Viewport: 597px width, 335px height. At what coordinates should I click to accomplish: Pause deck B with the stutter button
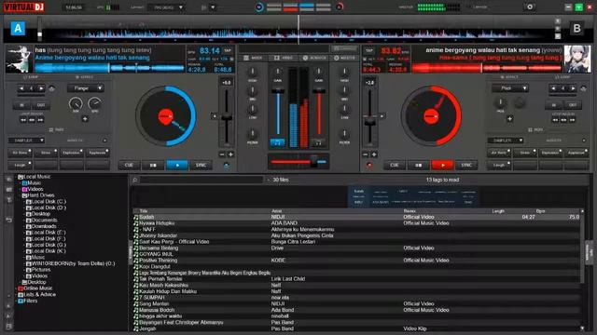[x=418, y=166]
